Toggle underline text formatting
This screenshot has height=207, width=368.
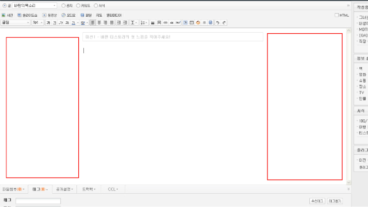(55, 23)
